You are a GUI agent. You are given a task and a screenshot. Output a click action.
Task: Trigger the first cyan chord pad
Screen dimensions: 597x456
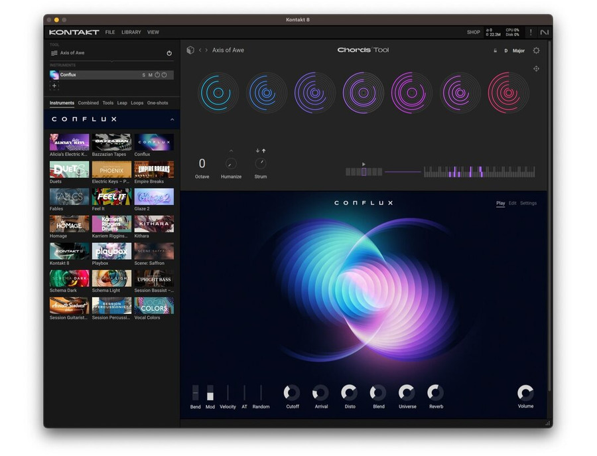[x=218, y=92]
